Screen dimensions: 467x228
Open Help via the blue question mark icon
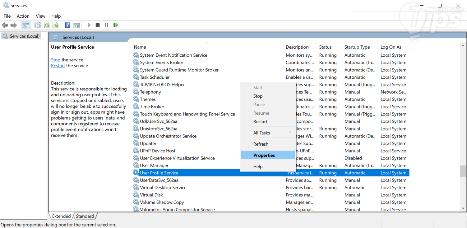[x=67, y=25]
